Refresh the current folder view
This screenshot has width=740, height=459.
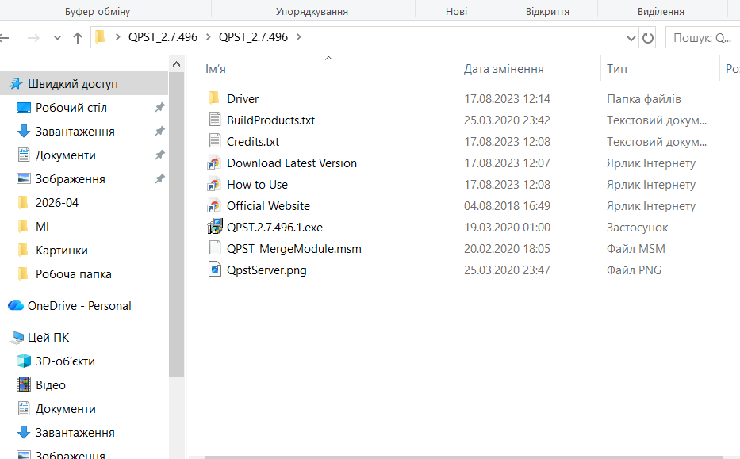[x=648, y=38]
